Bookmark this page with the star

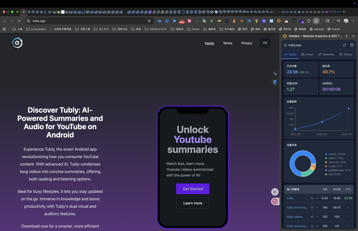(x=149, y=21)
